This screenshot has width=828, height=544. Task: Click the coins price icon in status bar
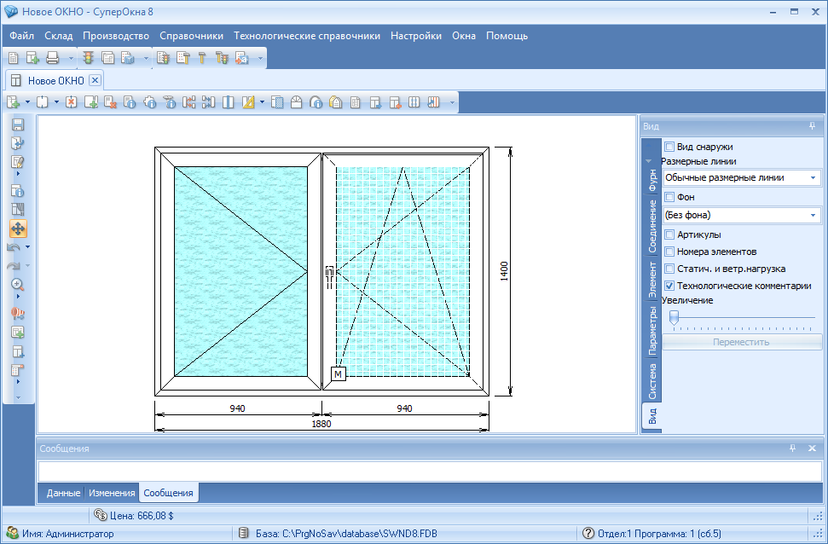point(101,515)
